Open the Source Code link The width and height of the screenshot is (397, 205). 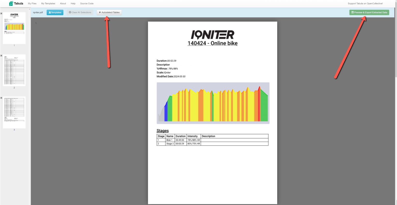pos(87,4)
